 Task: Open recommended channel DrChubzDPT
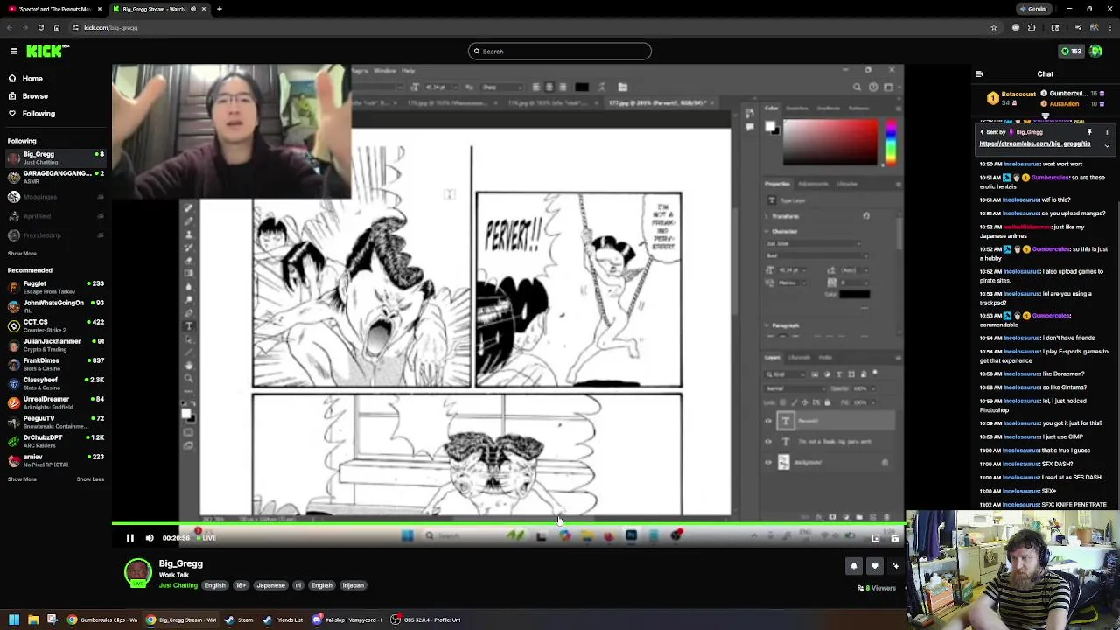(54, 441)
